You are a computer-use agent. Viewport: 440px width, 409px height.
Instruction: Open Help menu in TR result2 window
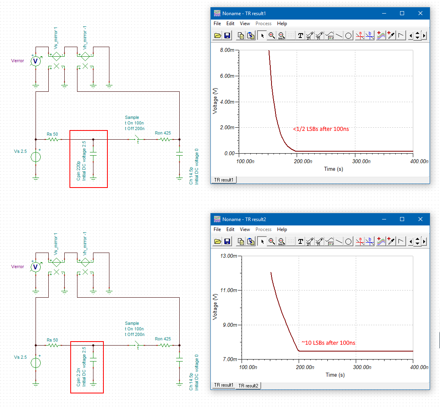coord(282,229)
